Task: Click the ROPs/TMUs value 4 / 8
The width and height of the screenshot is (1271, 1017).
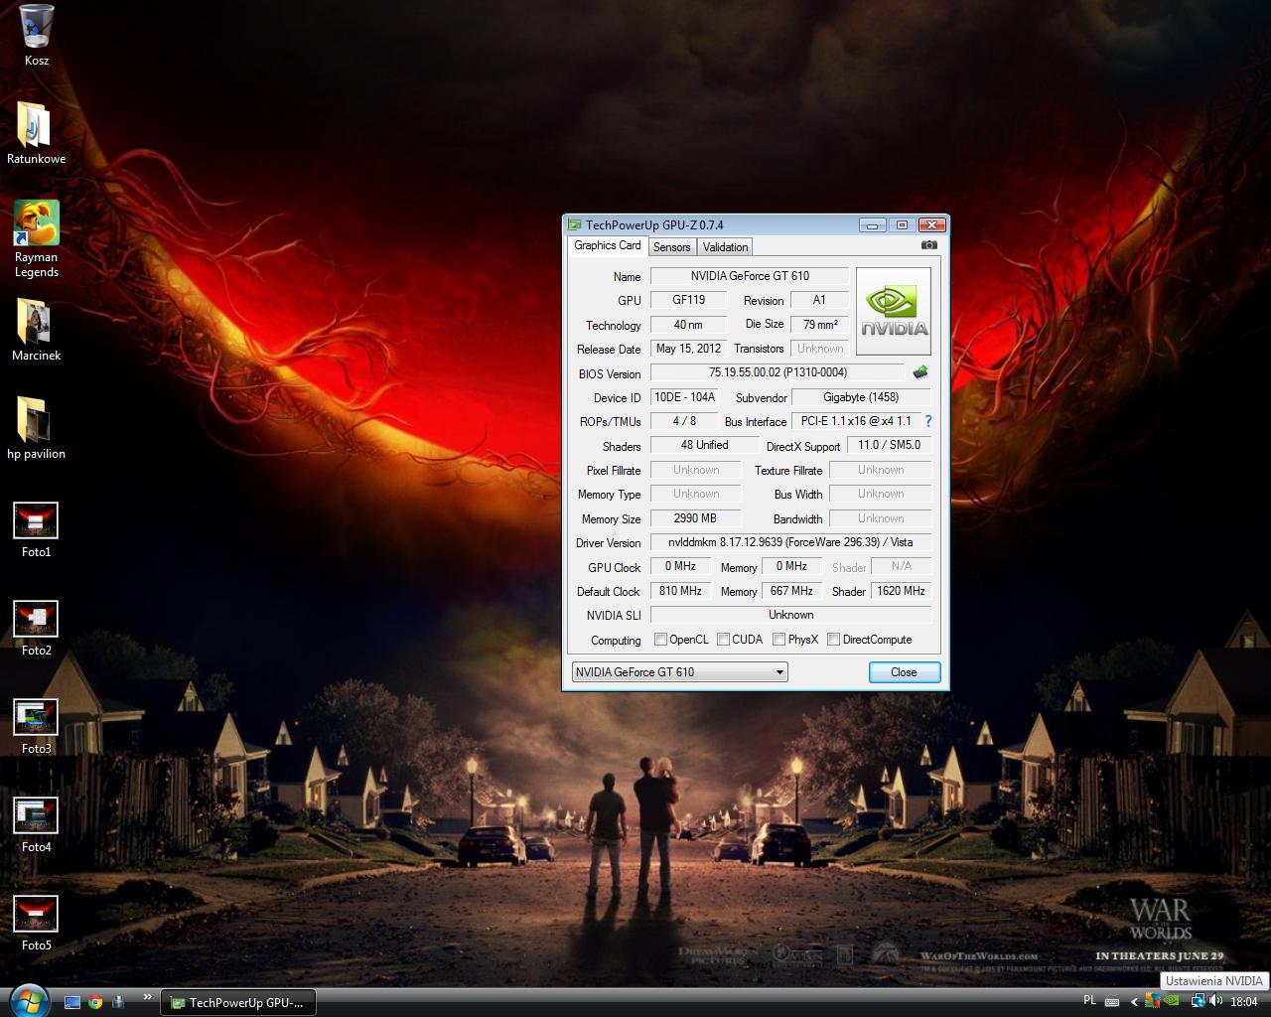Action: (684, 421)
